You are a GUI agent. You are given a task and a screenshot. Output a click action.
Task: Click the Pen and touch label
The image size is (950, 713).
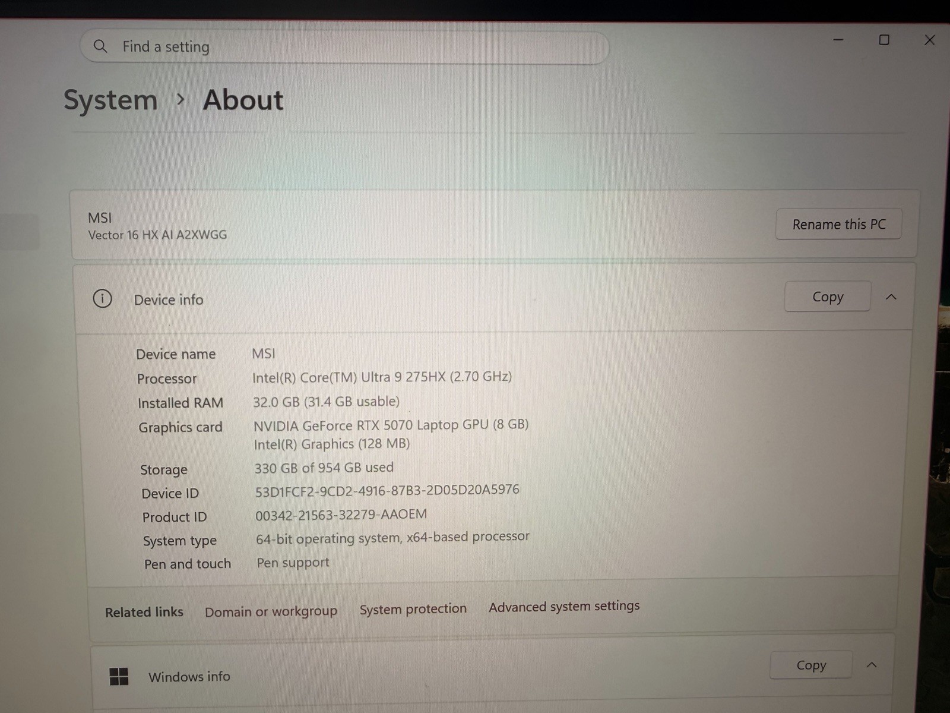[x=188, y=564]
